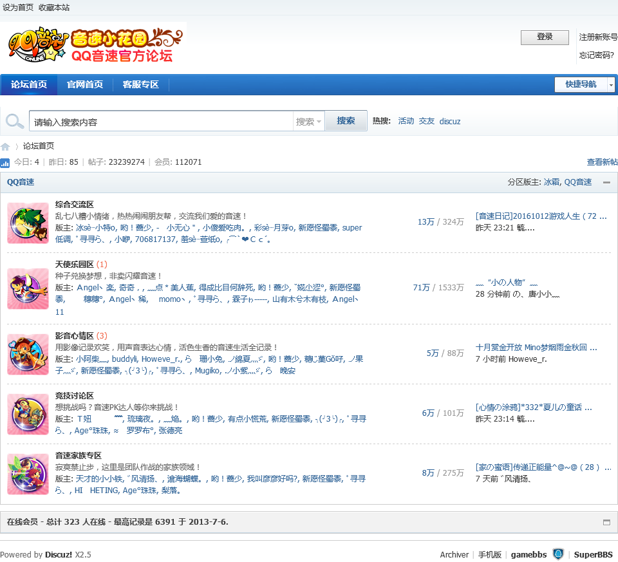
Task: Click hot search term 交友
Action: 426,121
